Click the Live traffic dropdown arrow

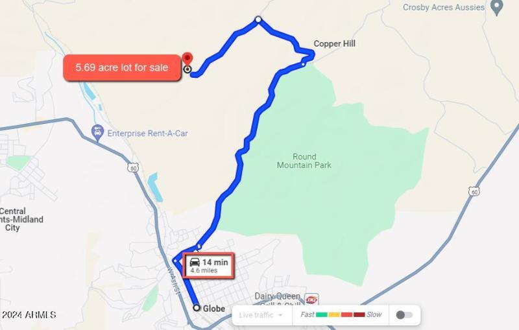(x=280, y=315)
